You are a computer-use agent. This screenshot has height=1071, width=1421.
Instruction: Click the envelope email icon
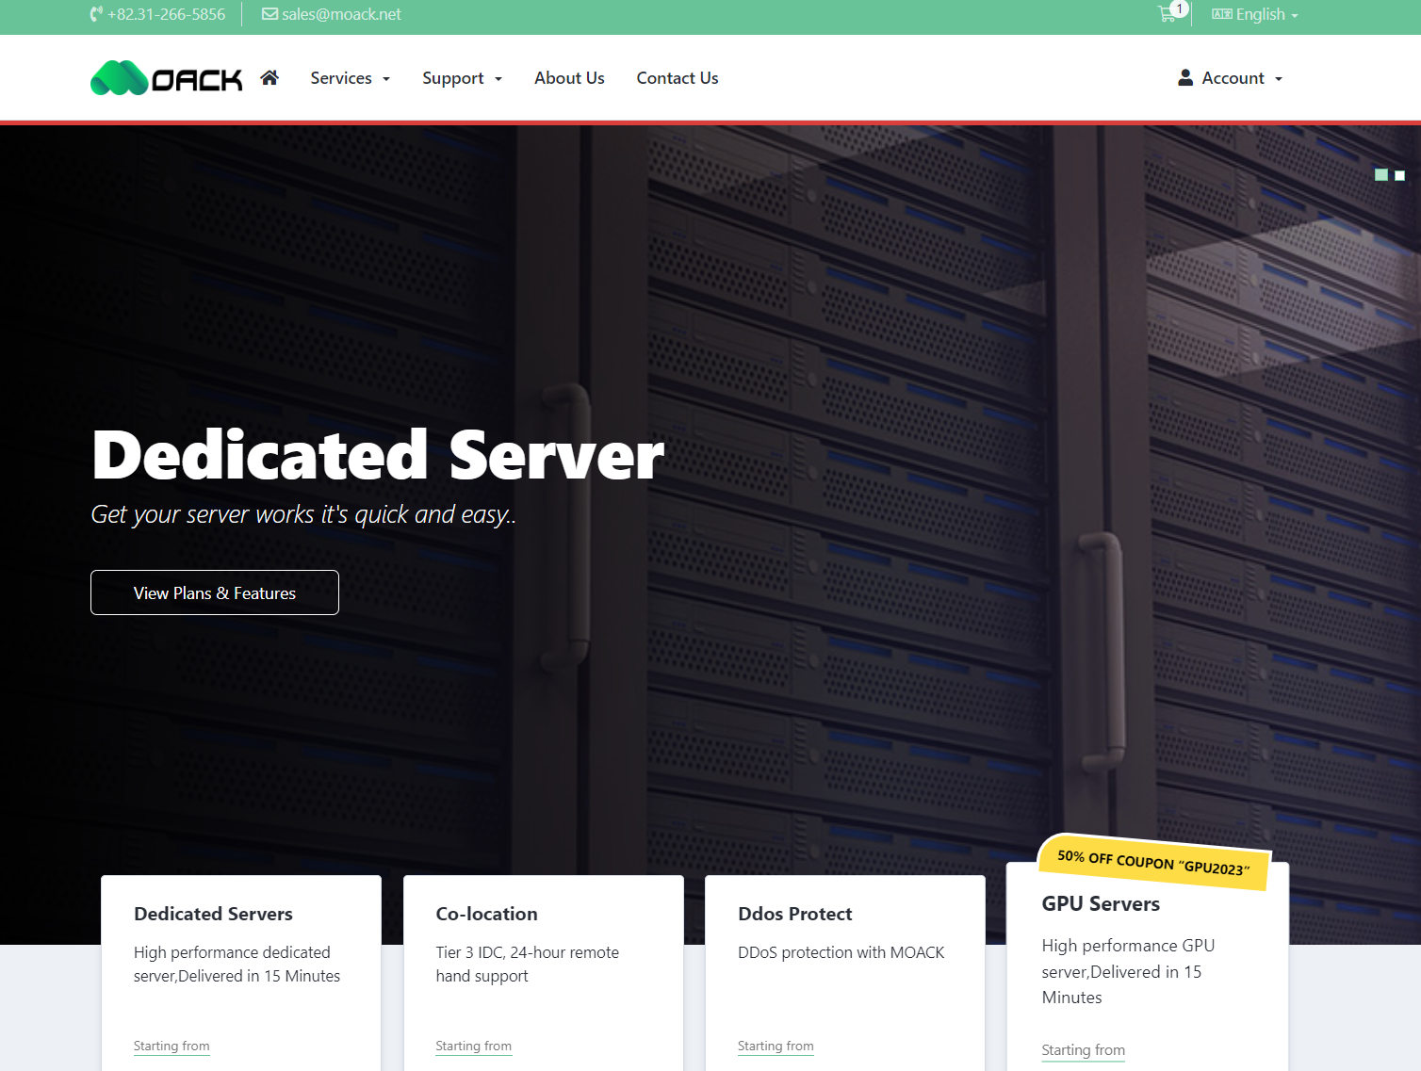pyautogui.click(x=269, y=14)
